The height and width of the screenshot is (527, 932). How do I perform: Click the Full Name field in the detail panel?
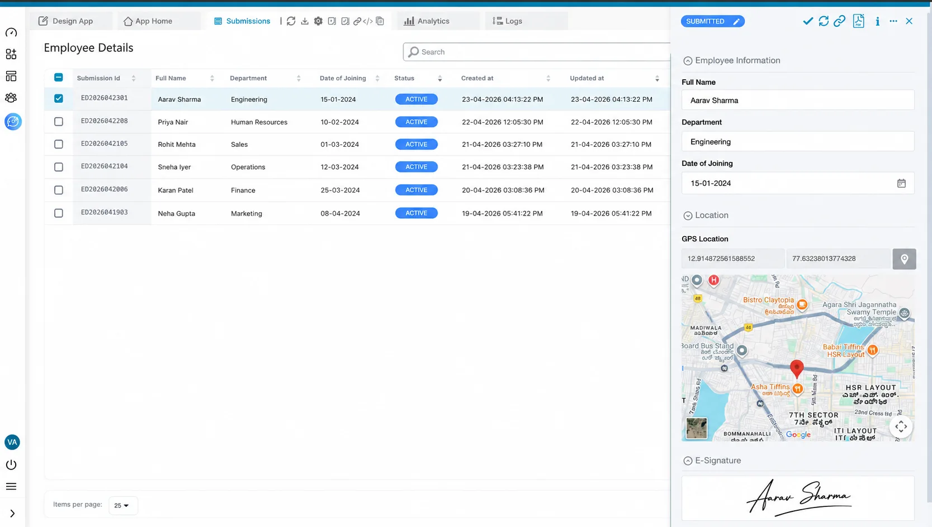click(798, 100)
